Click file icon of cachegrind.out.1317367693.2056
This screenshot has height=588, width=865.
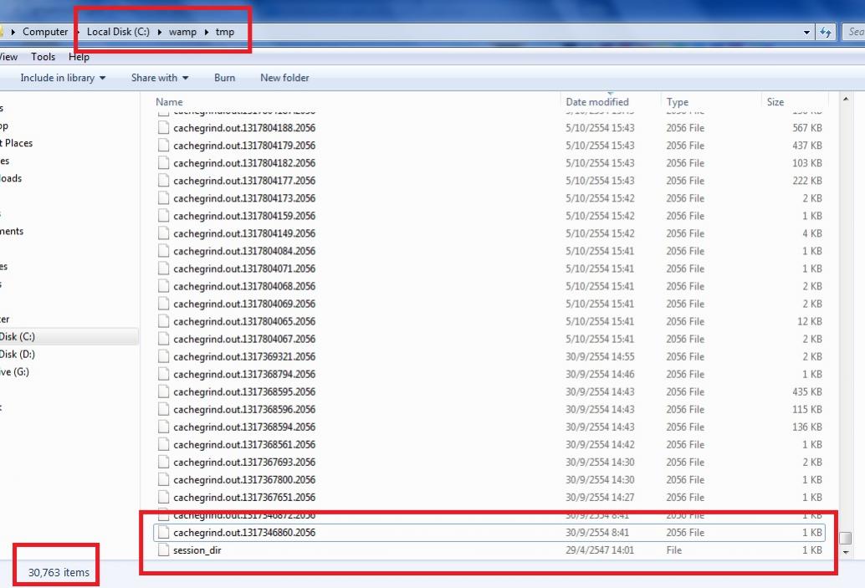(163, 463)
